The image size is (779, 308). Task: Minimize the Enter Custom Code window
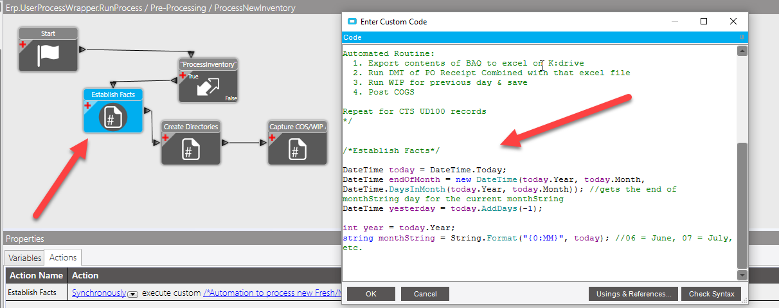674,21
